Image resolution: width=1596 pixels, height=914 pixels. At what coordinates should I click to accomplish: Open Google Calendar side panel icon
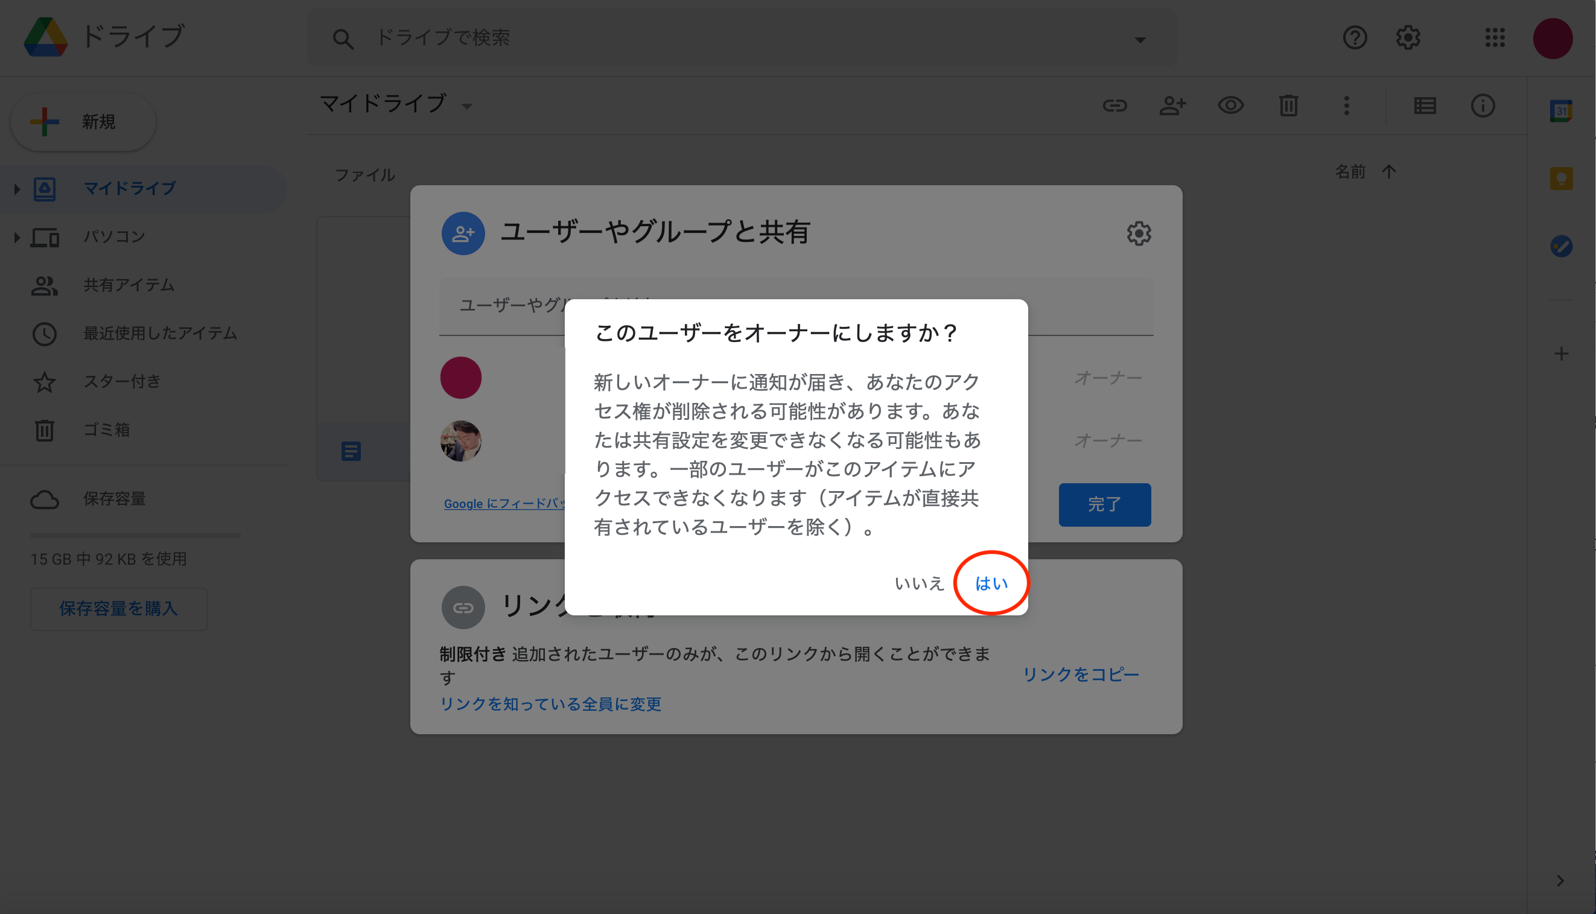click(x=1561, y=111)
